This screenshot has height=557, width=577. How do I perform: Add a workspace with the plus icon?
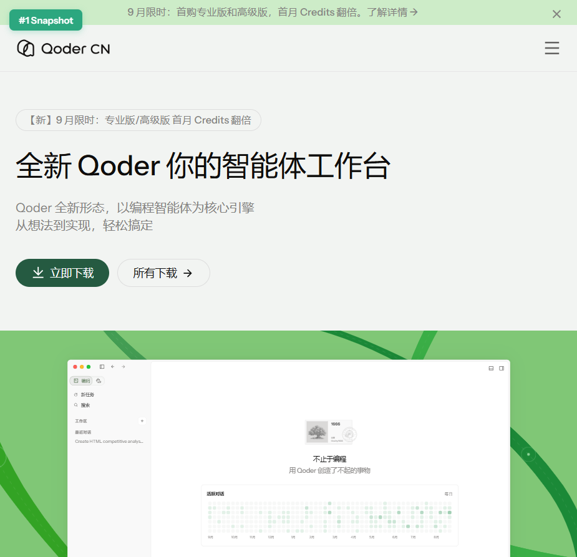tap(142, 420)
